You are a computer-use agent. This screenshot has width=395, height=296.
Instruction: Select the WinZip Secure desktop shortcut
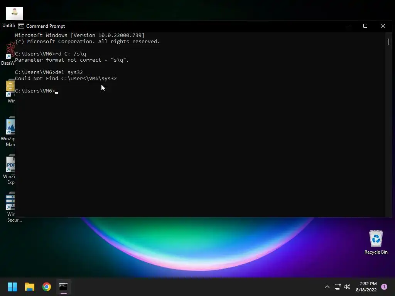point(11,207)
